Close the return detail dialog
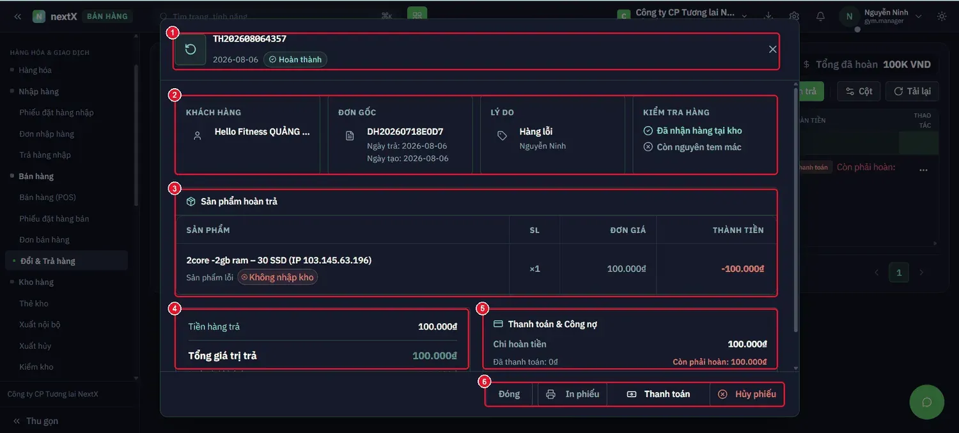 (x=772, y=49)
